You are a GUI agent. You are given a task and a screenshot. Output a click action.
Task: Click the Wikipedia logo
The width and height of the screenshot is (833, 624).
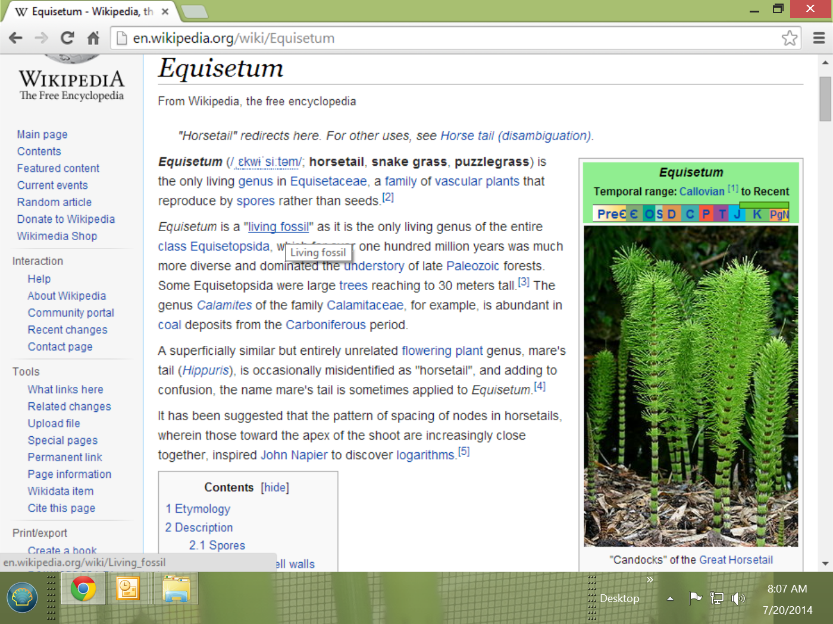(71, 79)
